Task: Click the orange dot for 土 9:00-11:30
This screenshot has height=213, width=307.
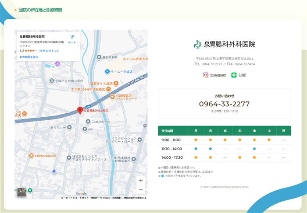Action: [269, 140]
